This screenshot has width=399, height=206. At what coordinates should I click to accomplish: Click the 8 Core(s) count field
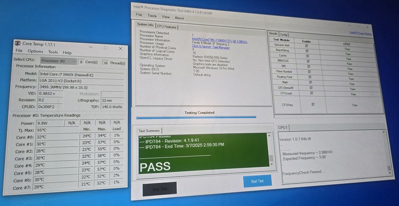coord(81,62)
